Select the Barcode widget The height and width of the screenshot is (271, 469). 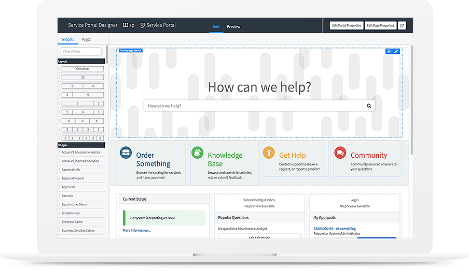pos(81,196)
